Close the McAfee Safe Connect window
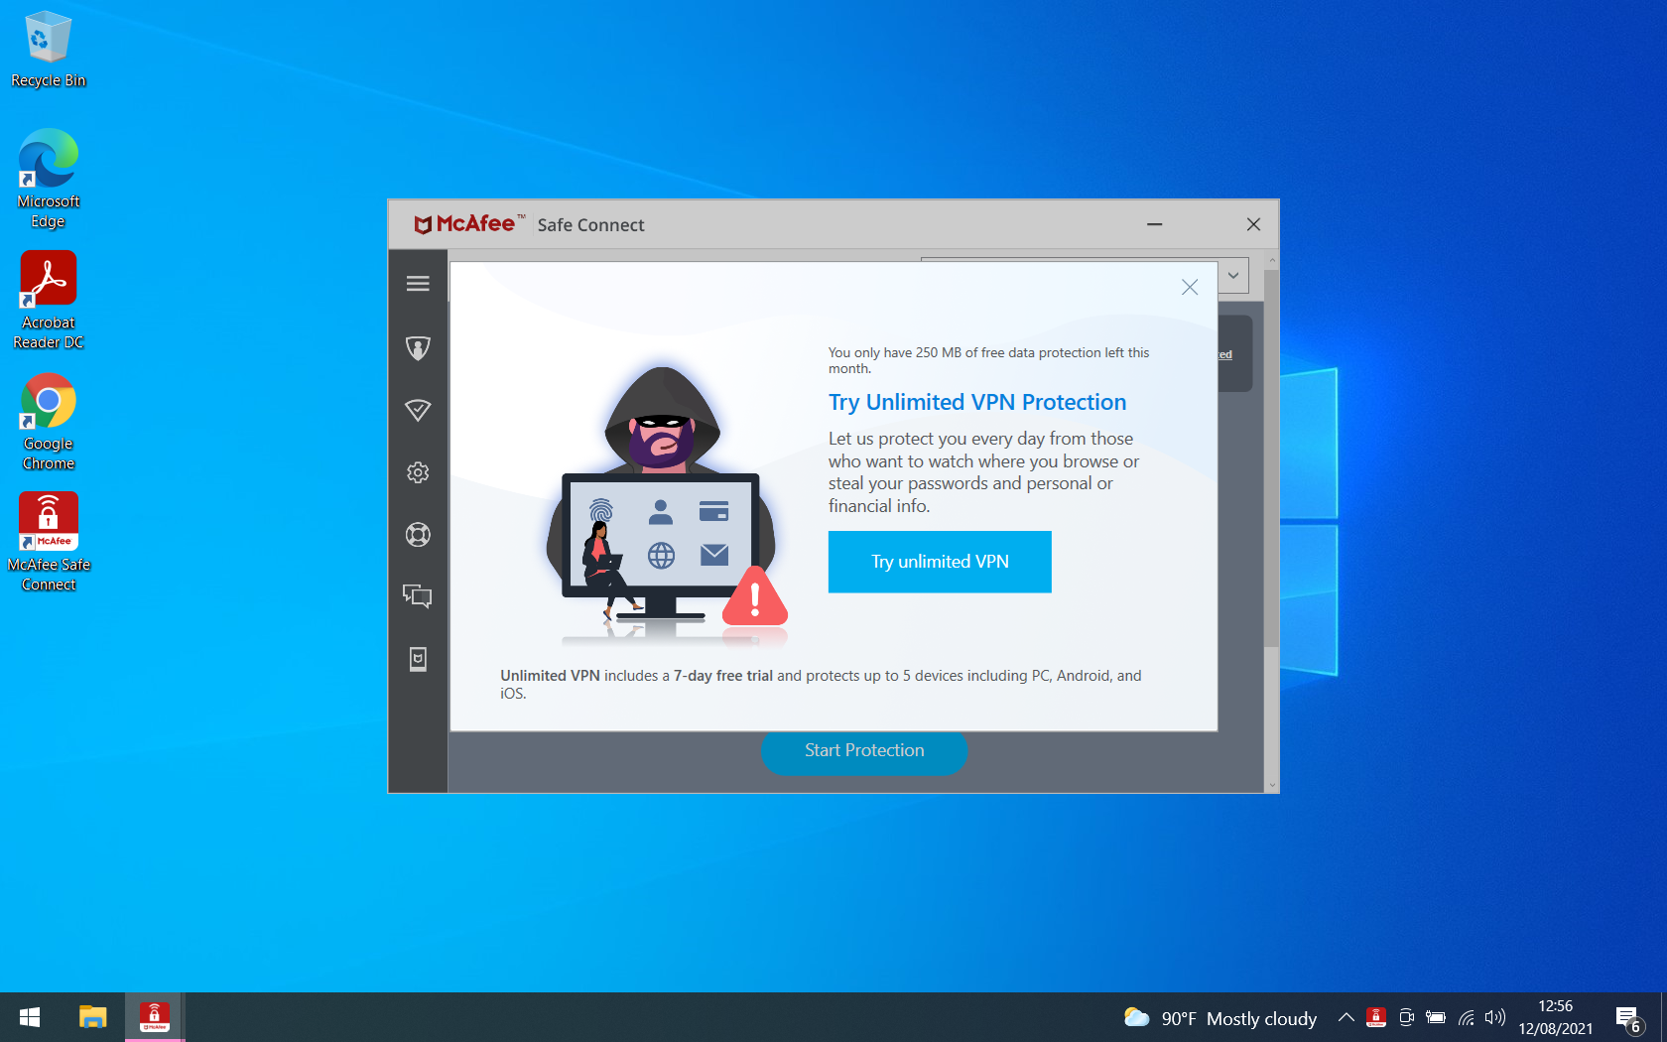The height and width of the screenshot is (1042, 1667). pyautogui.click(x=1253, y=224)
